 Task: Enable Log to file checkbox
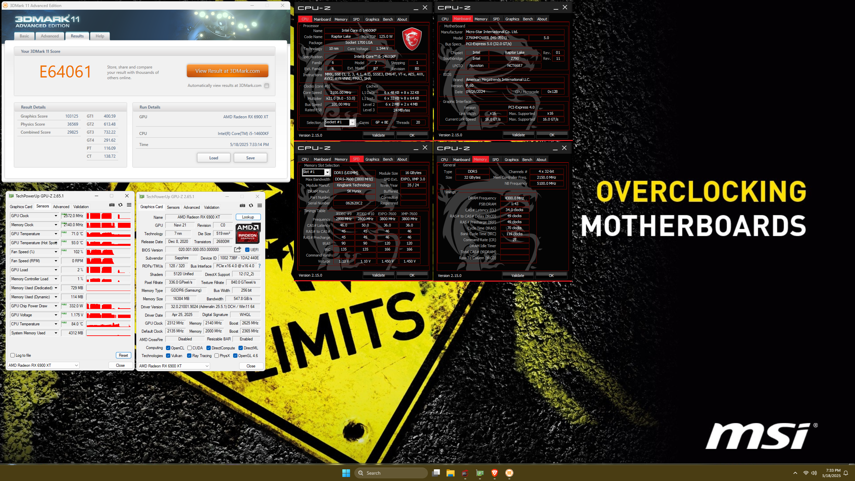tap(12, 355)
